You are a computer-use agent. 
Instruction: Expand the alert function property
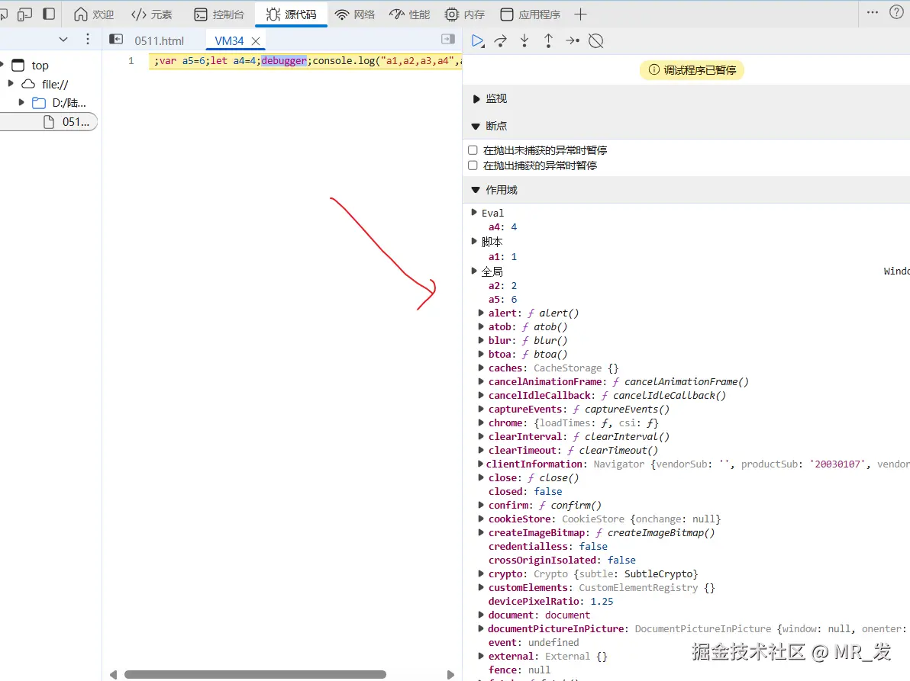tap(481, 313)
